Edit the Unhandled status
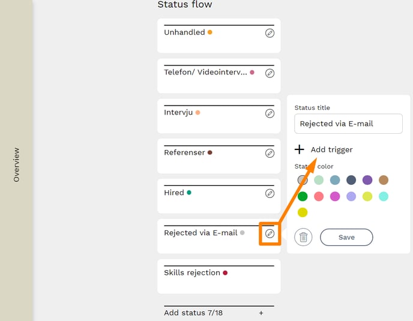413x321 pixels. (x=270, y=33)
